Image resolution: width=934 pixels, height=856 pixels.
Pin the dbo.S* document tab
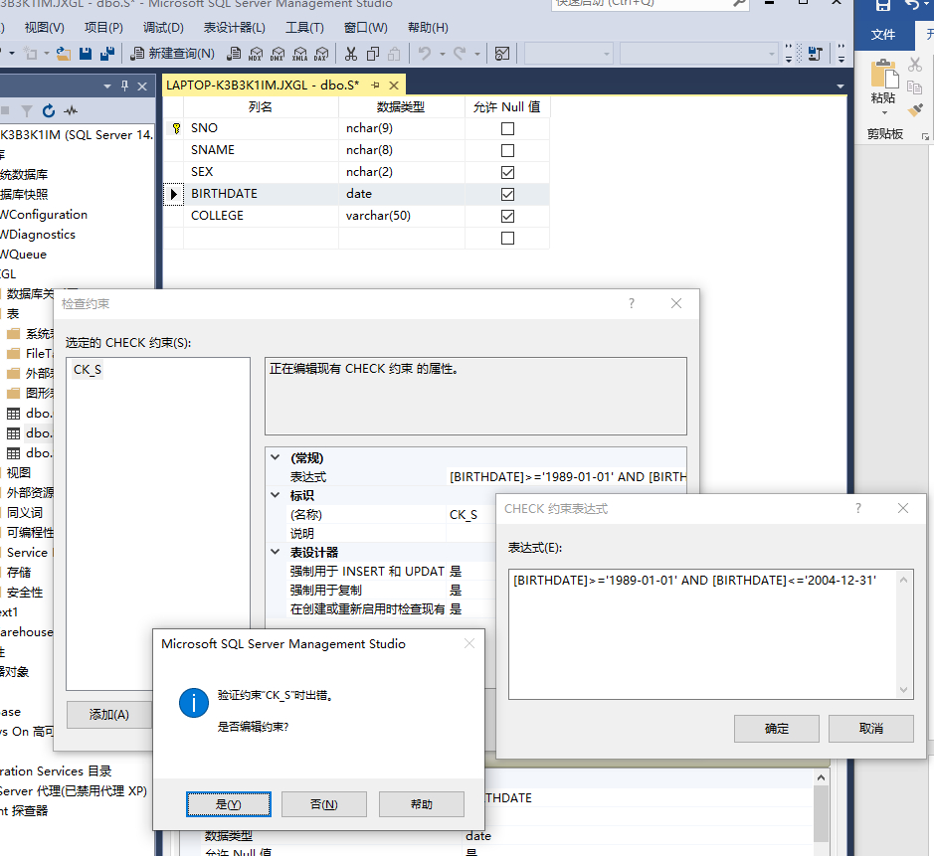coord(375,86)
